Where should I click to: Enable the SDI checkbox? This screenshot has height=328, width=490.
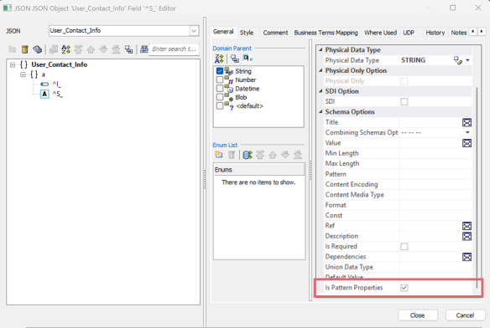pyautogui.click(x=404, y=101)
